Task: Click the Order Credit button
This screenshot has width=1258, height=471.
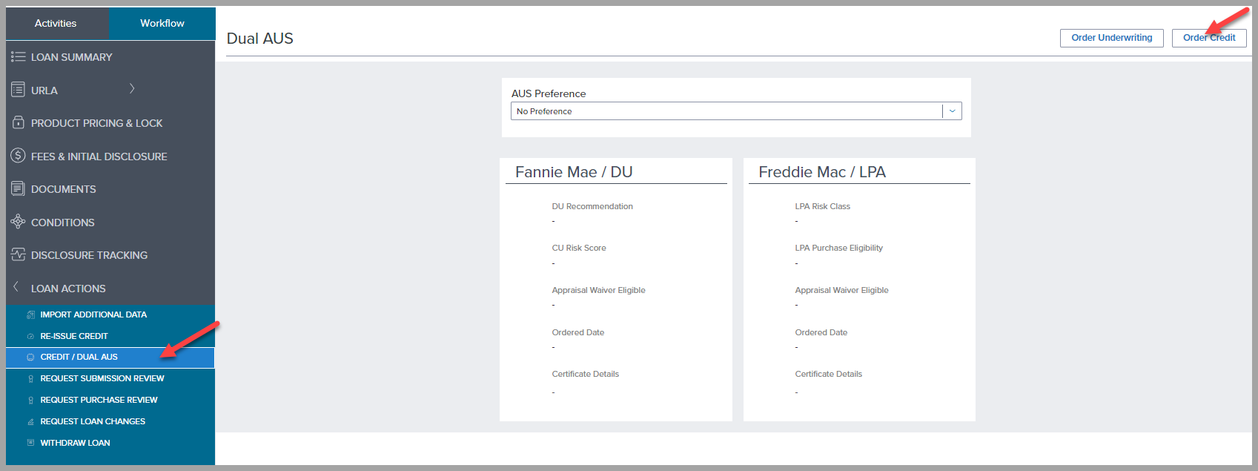Action: [1208, 38]
